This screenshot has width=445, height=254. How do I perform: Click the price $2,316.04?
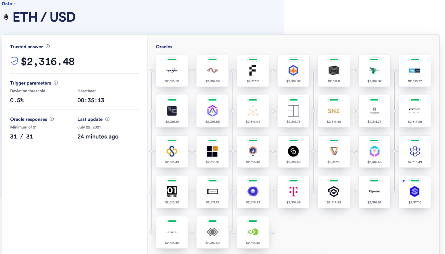pos(253,122)
